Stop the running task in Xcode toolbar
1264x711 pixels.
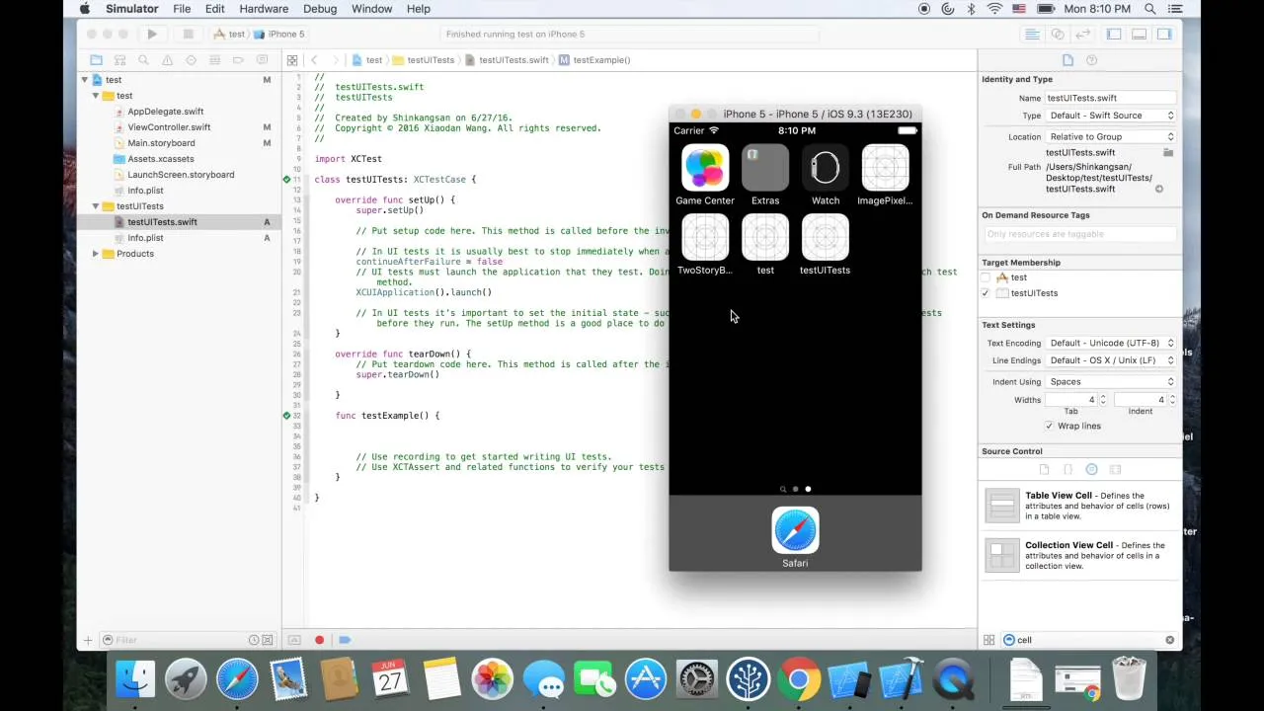point(188,34)
